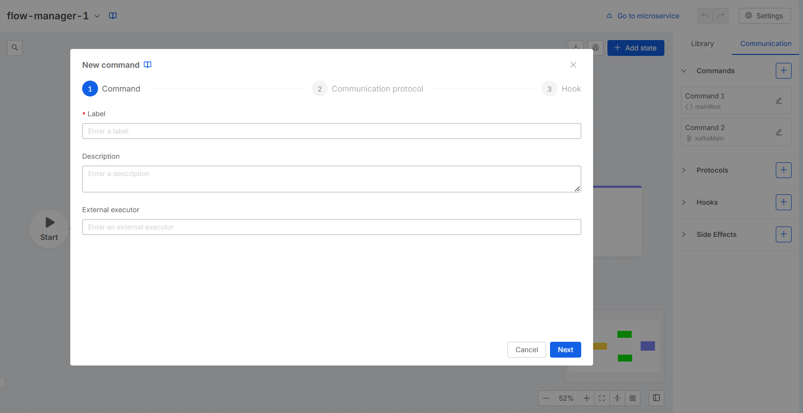Expand the Protocols section
This screenshot has width=803, height=413.
tap(684, 170)
